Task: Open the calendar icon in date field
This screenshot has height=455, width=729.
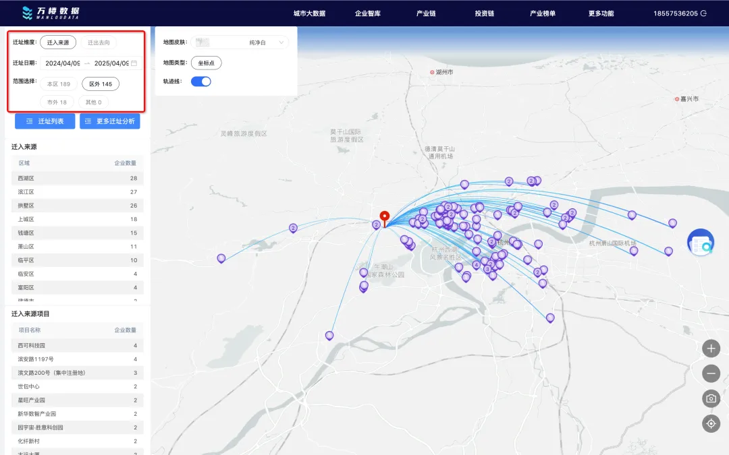Action: (x=134, y=63)
